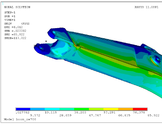Click the cyan legend color band
This screenshot has width=162, height=124.
coord(52,109)
